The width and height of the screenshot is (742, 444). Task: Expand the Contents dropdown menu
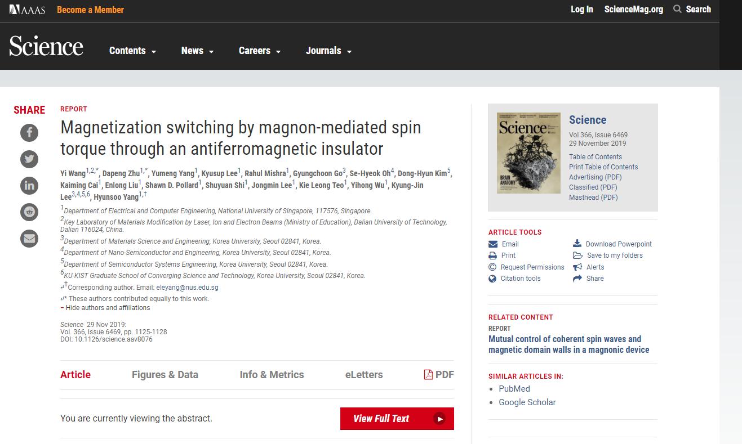pos(132,51)
